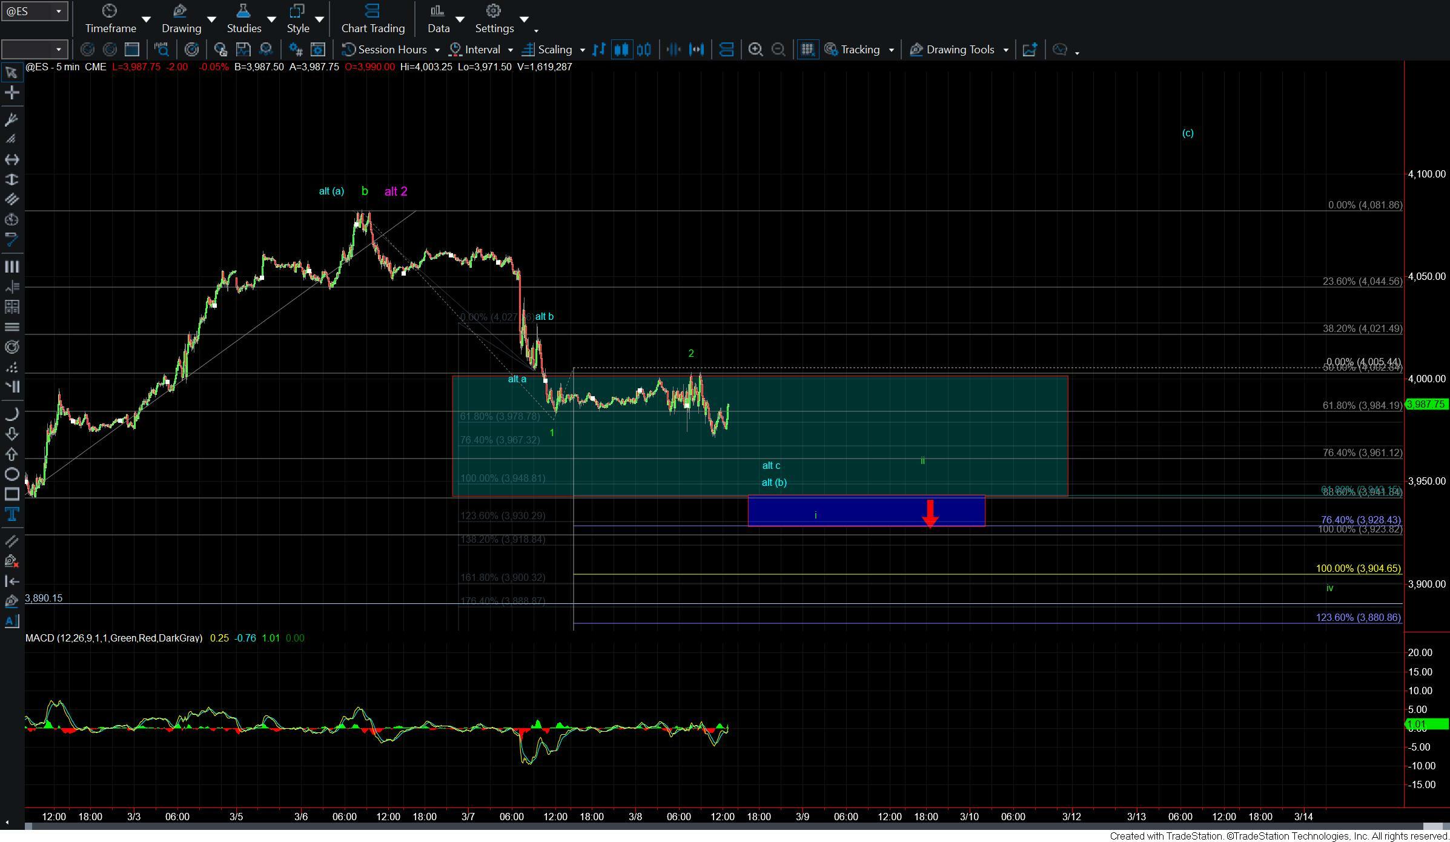This screenshot has width=1450, height=842.
Task: Click the save chart icon in toolbar
Action: (x=243, y=50)
